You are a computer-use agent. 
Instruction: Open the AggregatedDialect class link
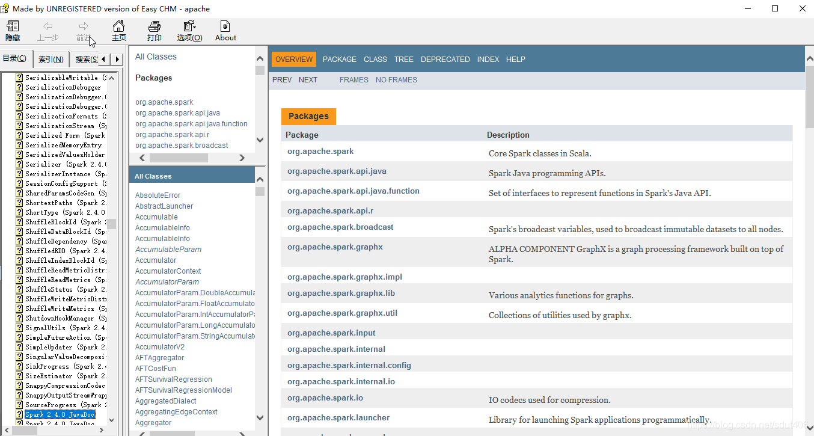click(x=166, y=401)
